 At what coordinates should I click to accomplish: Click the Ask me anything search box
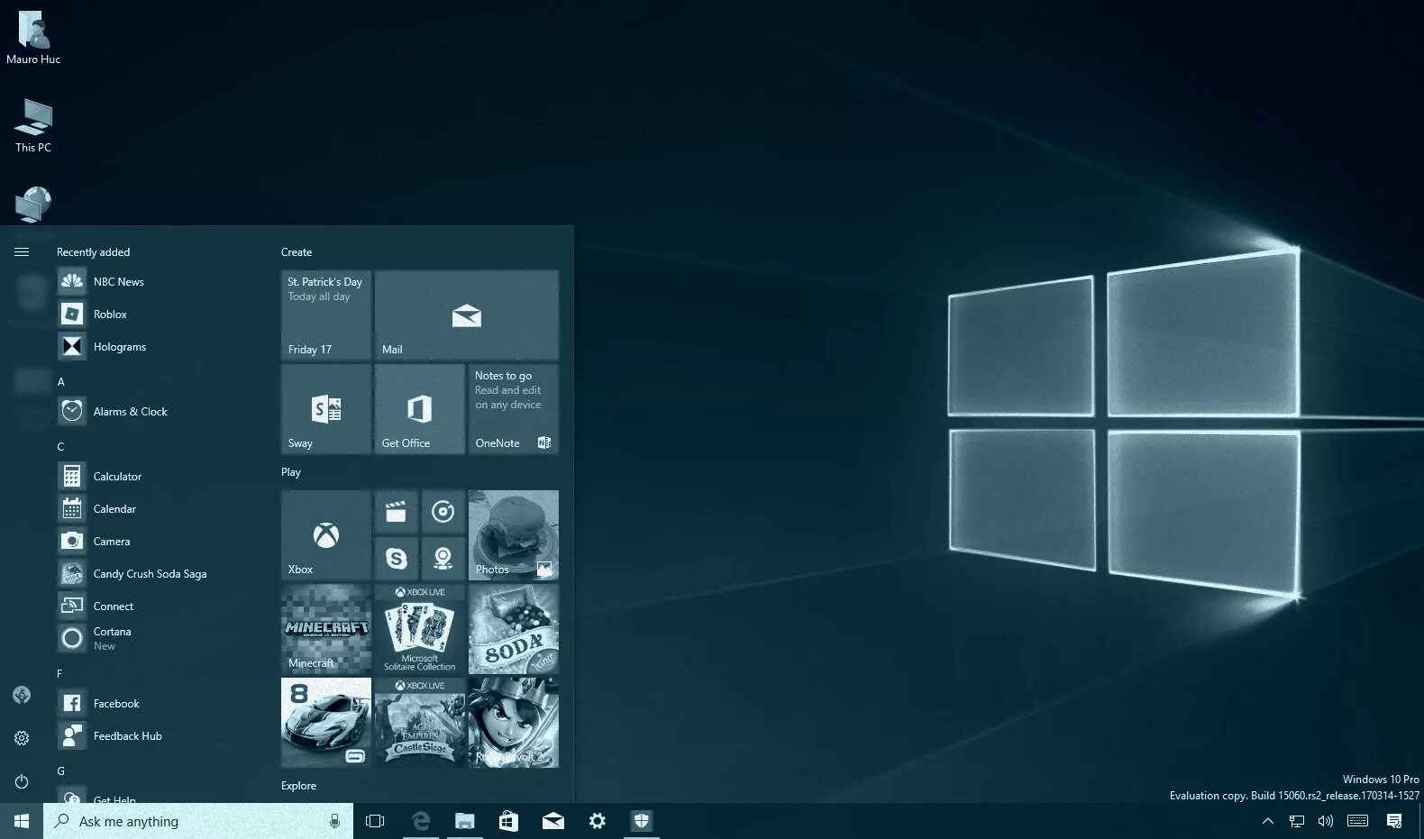tap(198, 821)
